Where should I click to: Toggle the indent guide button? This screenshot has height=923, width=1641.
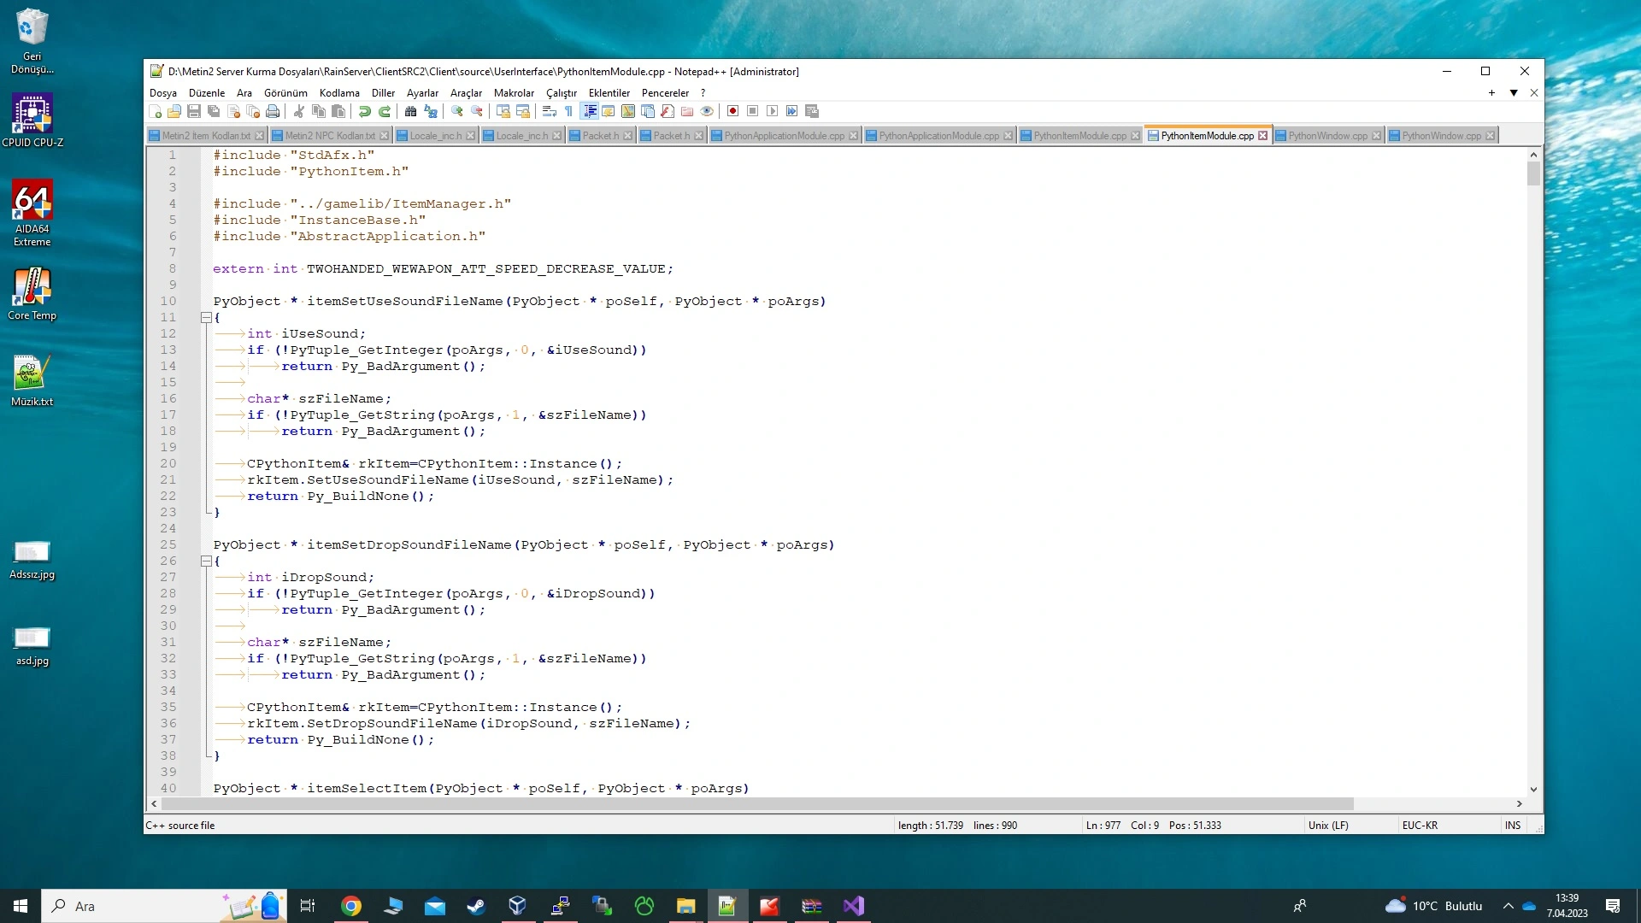[590, 111]
